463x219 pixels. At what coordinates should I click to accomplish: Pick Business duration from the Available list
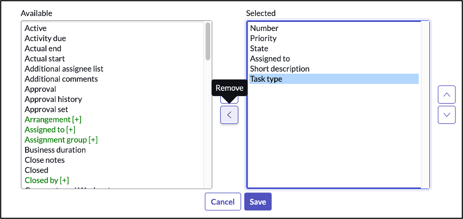(x=55, y=150)
